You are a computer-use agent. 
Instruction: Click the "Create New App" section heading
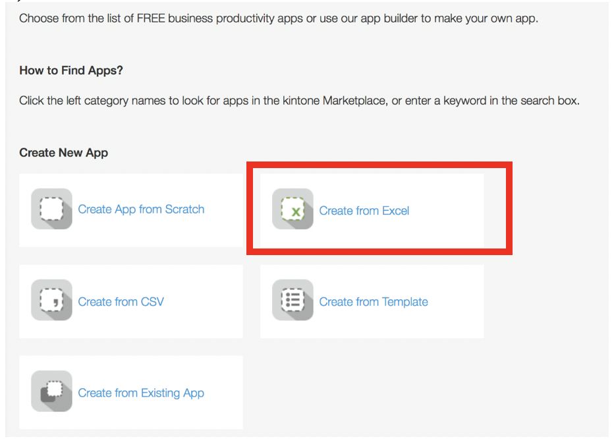click(63, 152)
